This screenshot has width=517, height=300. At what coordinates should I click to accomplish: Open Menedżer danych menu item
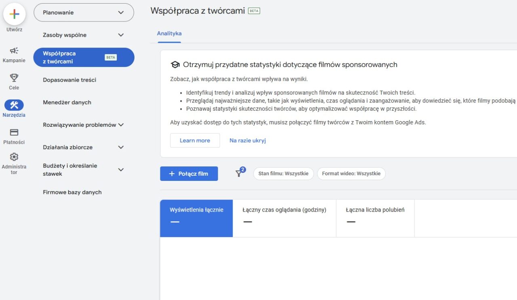click(67, 103)
